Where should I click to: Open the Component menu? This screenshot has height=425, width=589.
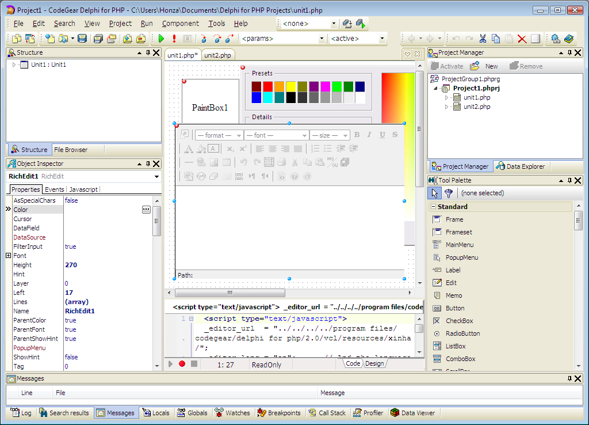click(x=180, y=24)
